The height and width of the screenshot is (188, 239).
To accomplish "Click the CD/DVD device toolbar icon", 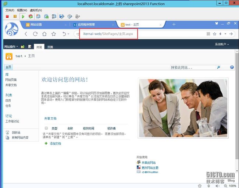I will [x=69, y=16].
